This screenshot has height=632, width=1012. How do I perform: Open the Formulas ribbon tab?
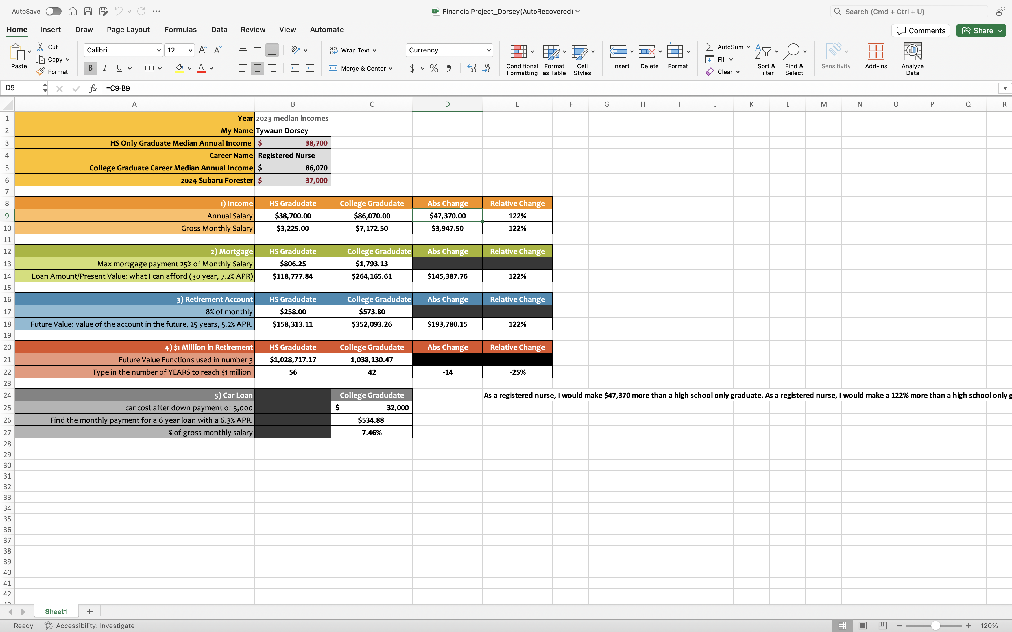[180, 30]
